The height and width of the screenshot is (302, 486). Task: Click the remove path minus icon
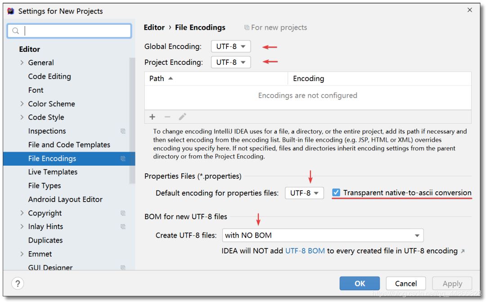click(167, 117)
